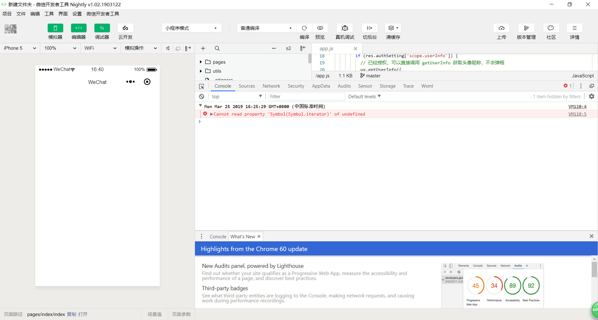Collapse the Mon Mar 25 log group
This screenshot has width=598, height=320.
tap(200, 106)
